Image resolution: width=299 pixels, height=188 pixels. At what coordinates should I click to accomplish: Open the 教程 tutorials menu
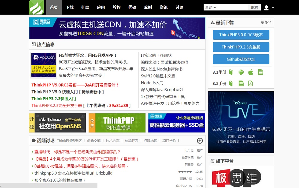click(x=117, y=7)
